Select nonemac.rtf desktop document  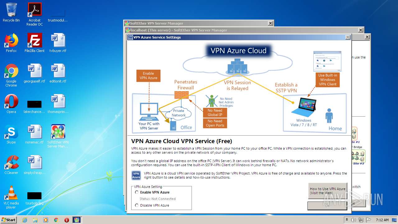tap(35, 134)
